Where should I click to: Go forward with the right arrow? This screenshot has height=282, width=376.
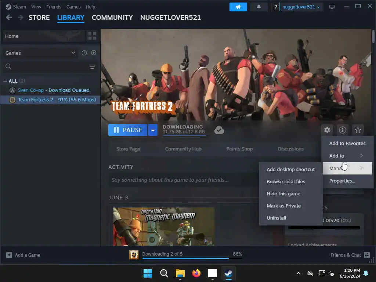point(21,17)
